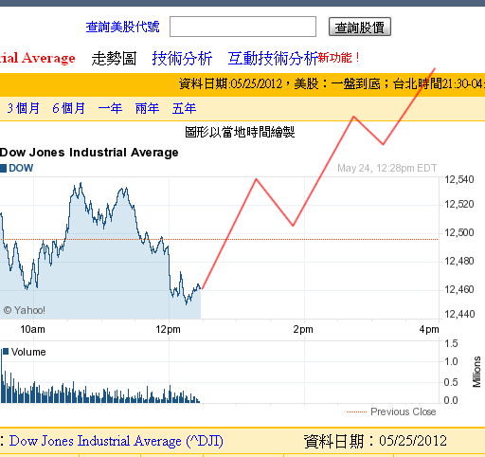The height and width of the screenshot is (457, 485).
Task: Click the stock symbol search input field
Action: point(242,27)
